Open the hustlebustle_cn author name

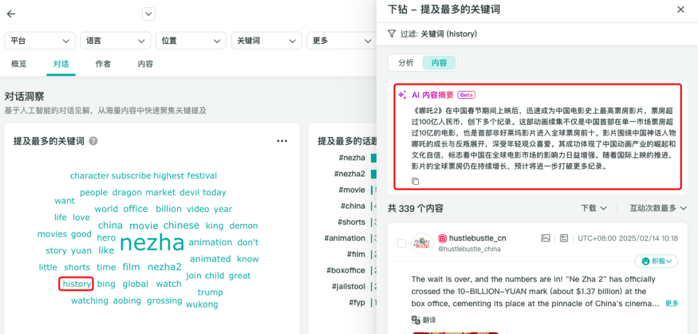(478, 238)
